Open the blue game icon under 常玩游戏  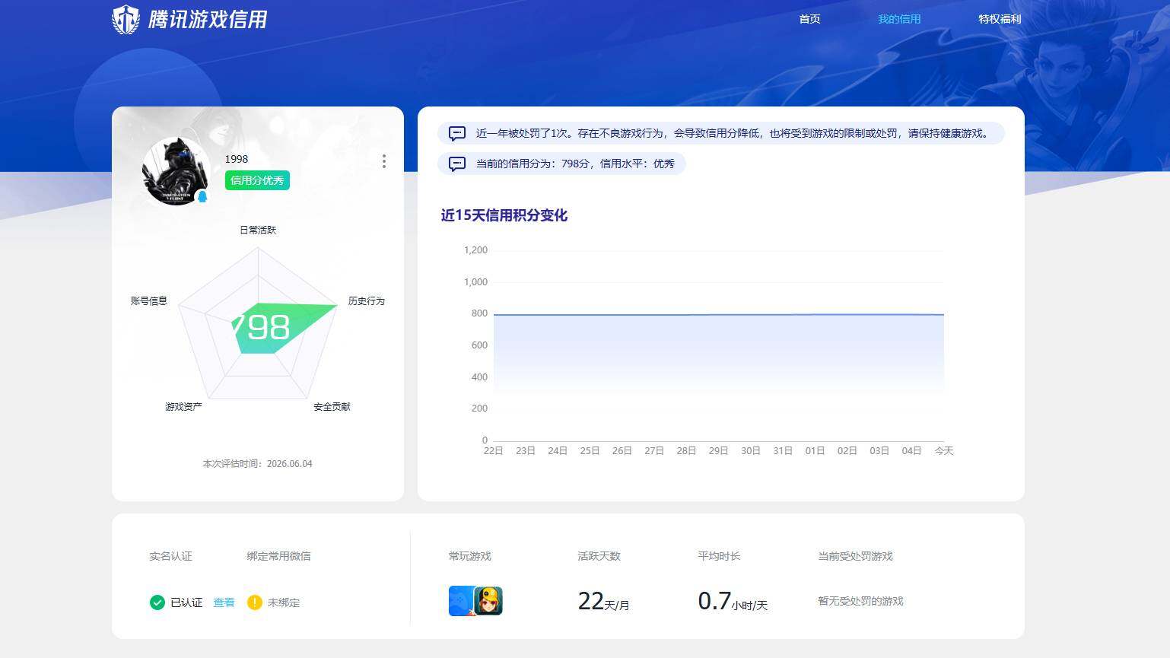(460, 601)
